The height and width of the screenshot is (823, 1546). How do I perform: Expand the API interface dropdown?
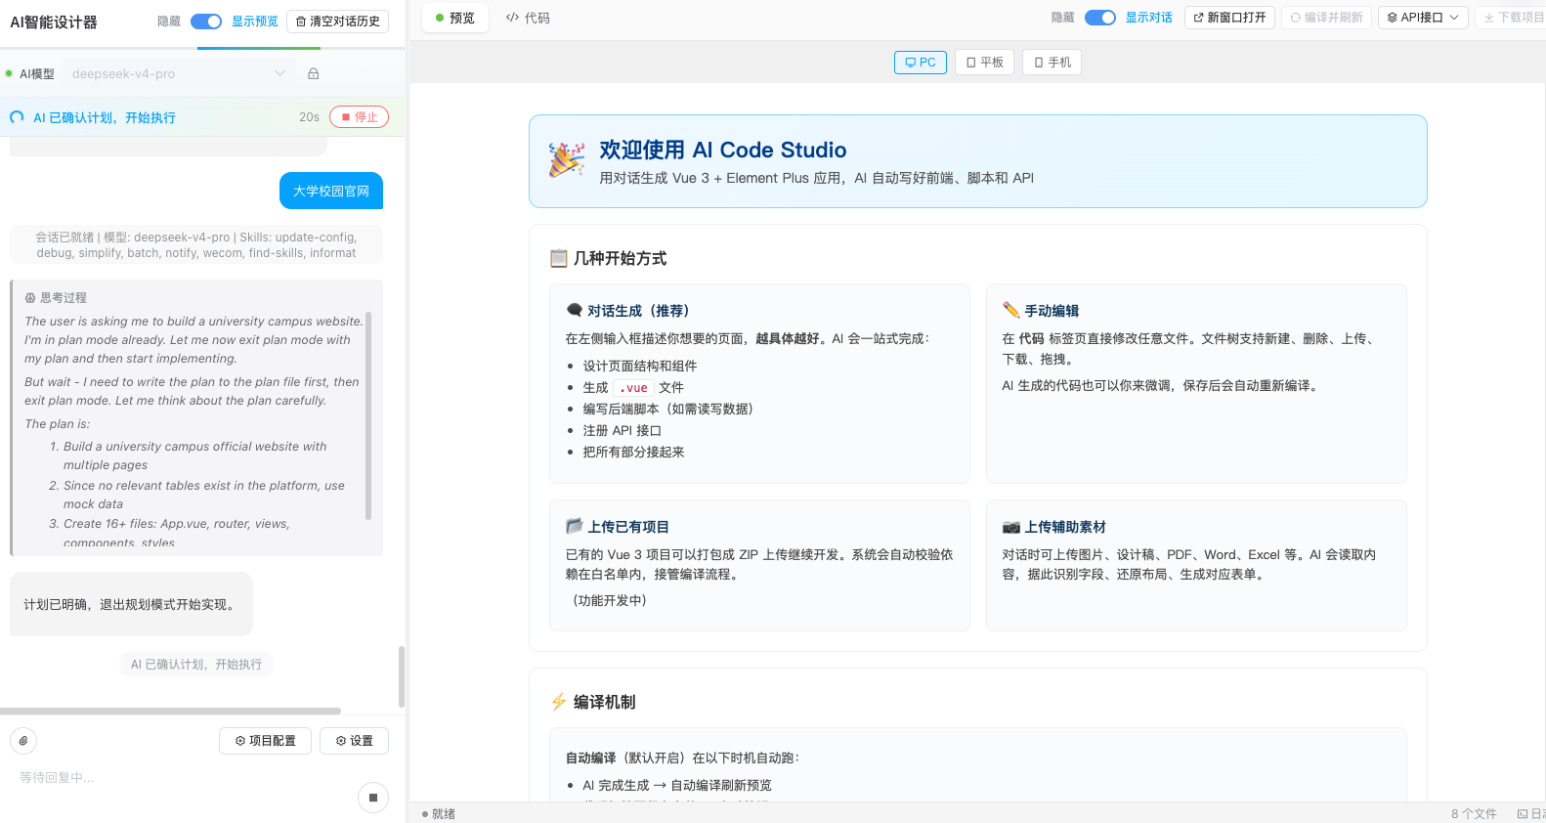pyautogui.click(x=1423, y=18)
